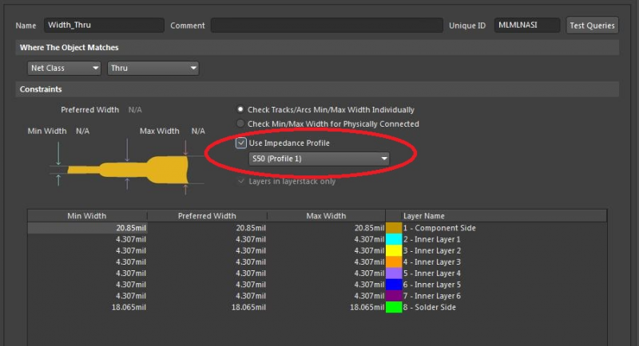Click the Component Side color swatch
Image resolution: width=639 pixels, height=346 pixels.
pyautogui.click(x=394, y=228)
